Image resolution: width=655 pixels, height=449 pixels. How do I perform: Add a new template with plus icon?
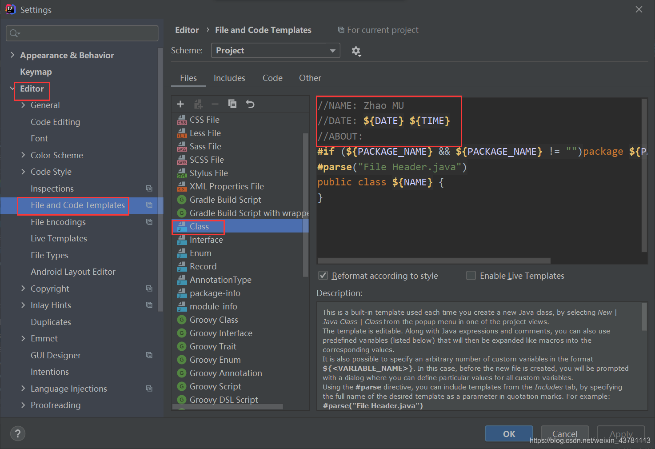click(180, 104)
